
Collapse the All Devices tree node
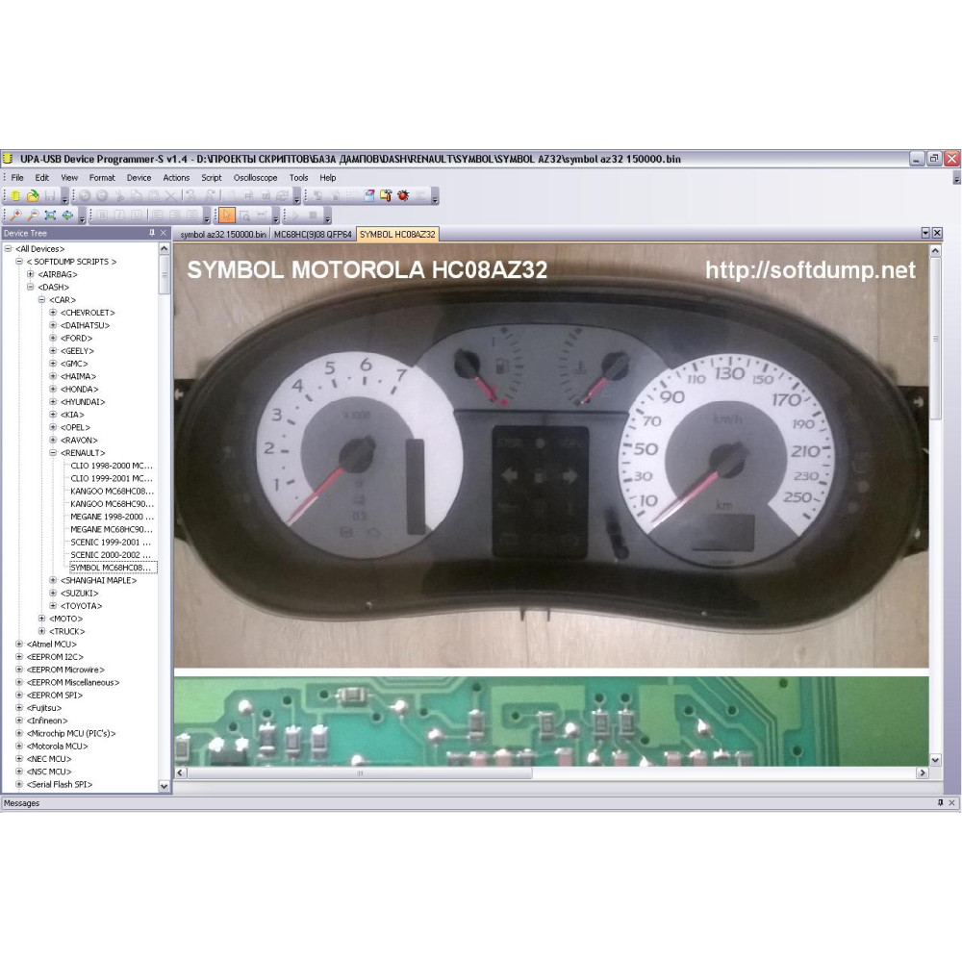8,249
